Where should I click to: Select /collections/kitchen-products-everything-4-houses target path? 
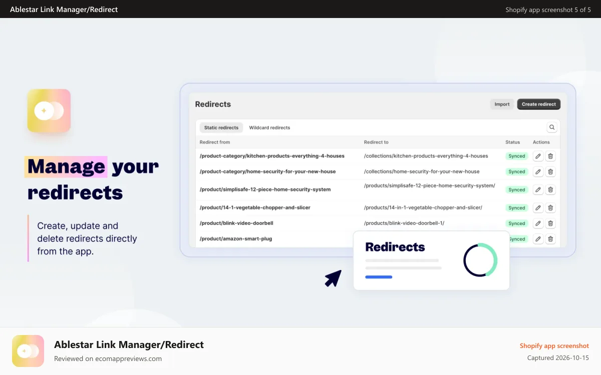[426, 156]
